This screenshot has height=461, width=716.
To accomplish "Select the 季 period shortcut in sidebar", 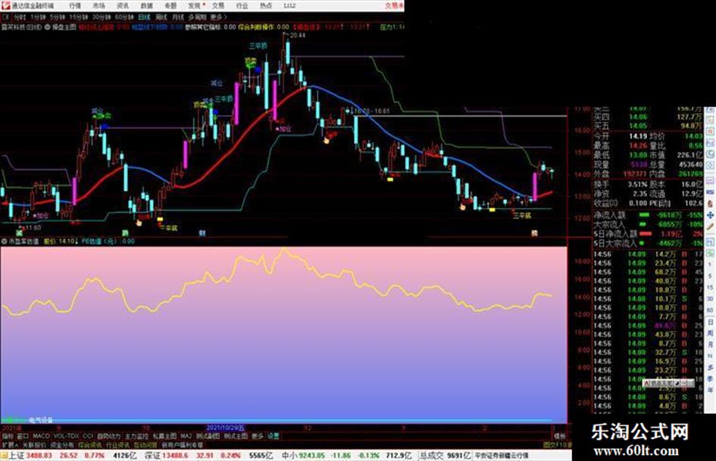I will pyautogui.click(x=711, y=378).
